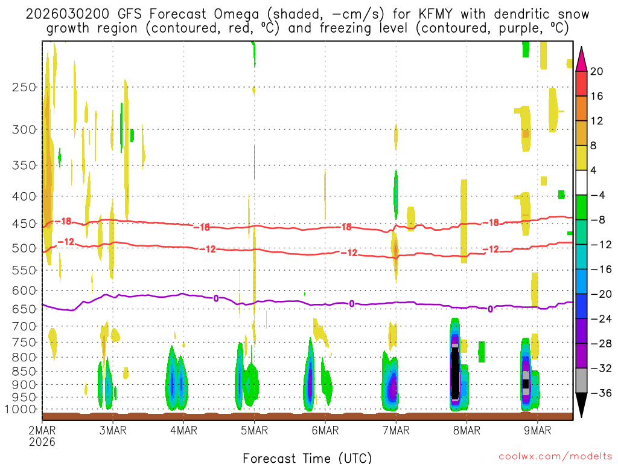Click the 20 value label on the colorbar
The width and height of the screenshot is (618, 464).
tap(597, 71)
